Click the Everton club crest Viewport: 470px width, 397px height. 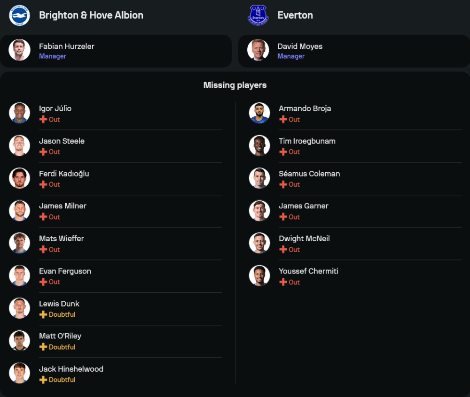coord(258,15)
